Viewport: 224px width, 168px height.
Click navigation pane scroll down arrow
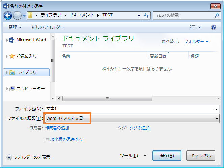pos(53,99)
